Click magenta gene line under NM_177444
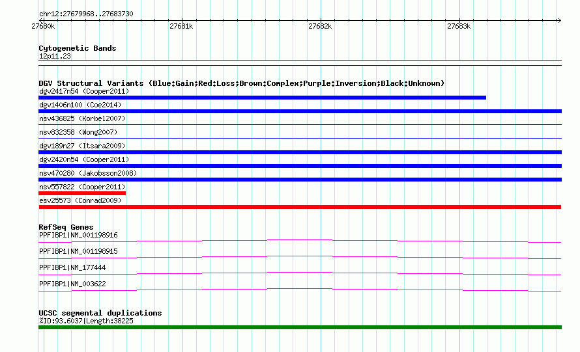The height and width of the screenshot is (352, 580). click(x=300, y=274)
